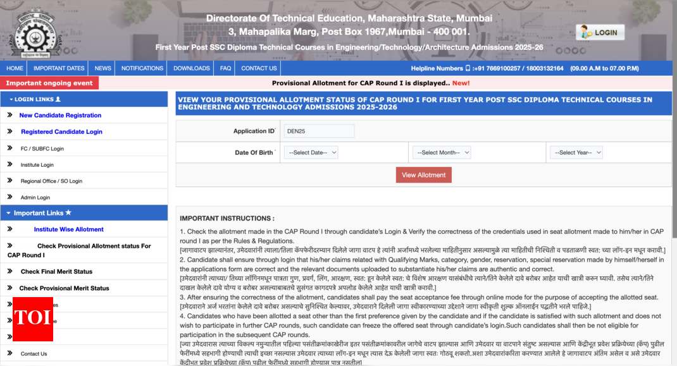Click the double-arrow icon beside FC / SUBFC Login

tap(10, 148)
